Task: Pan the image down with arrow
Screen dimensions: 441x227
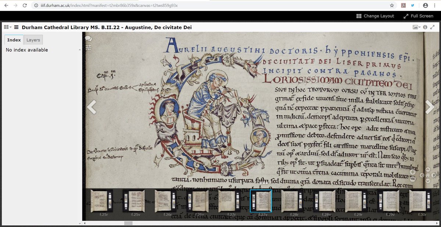Action: click(x=428, y=181)
